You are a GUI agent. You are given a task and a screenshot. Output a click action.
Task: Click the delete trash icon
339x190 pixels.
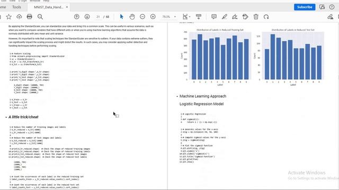pyautogui.click(x=256, y=16)
